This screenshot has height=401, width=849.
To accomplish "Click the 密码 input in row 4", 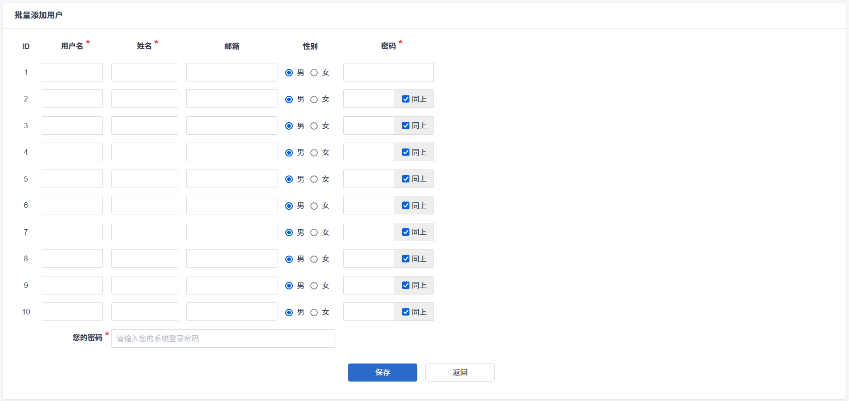I will [368, 152].
